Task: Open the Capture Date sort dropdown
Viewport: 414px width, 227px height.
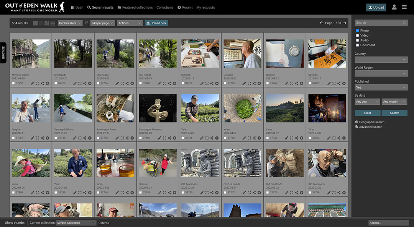Action: (70, 23)
